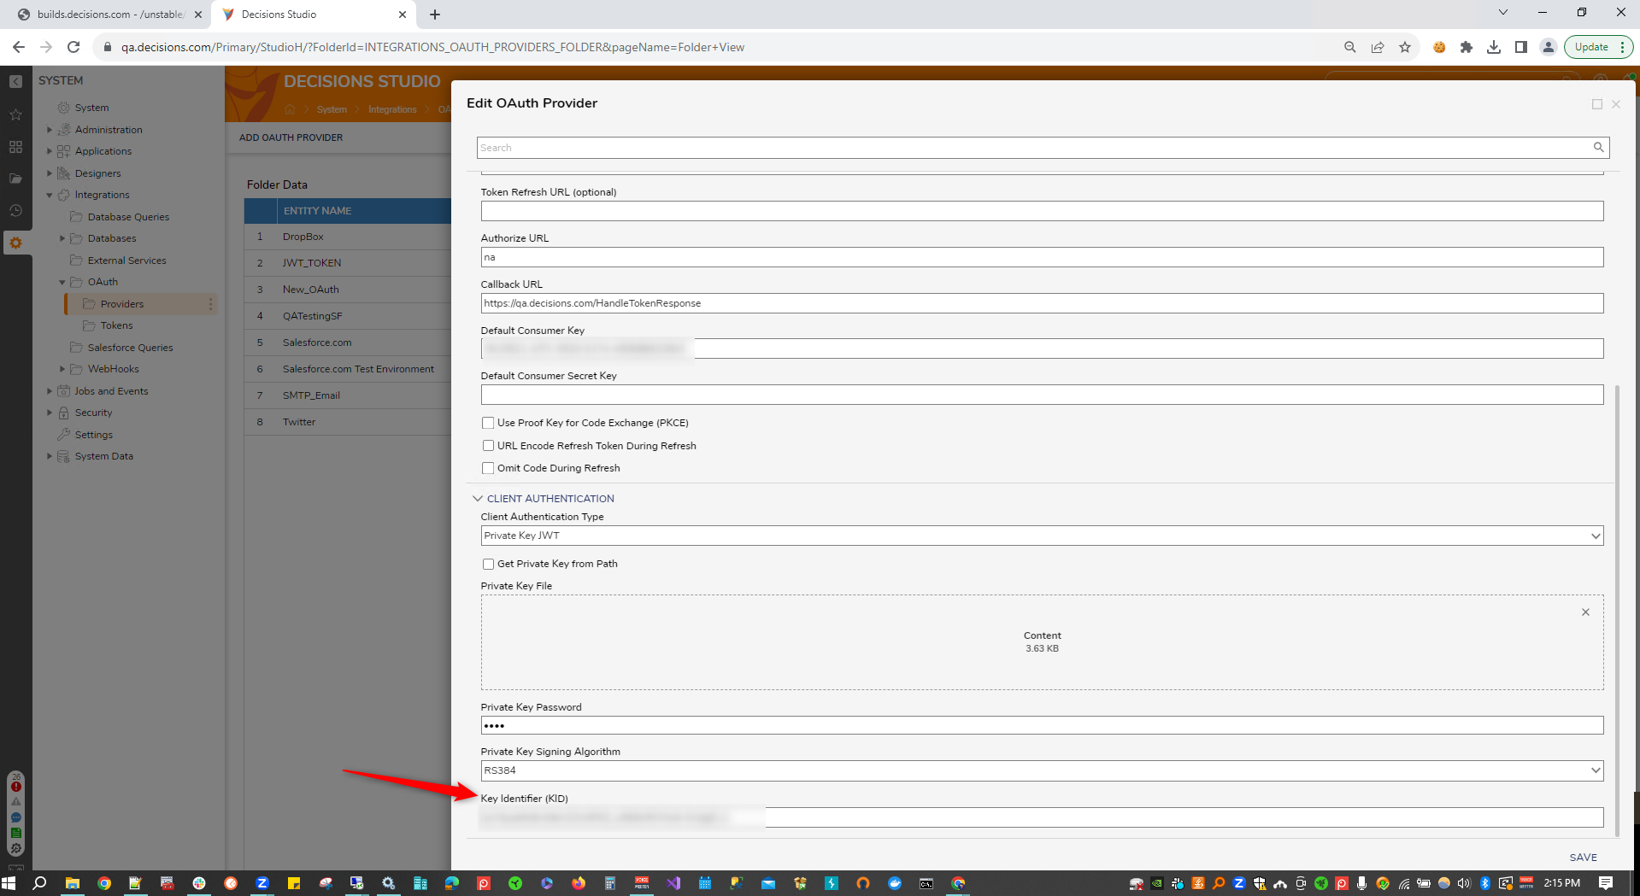Click the Authorize URL field
Screen dimensions: 1640x896
tap(1042, 257)
